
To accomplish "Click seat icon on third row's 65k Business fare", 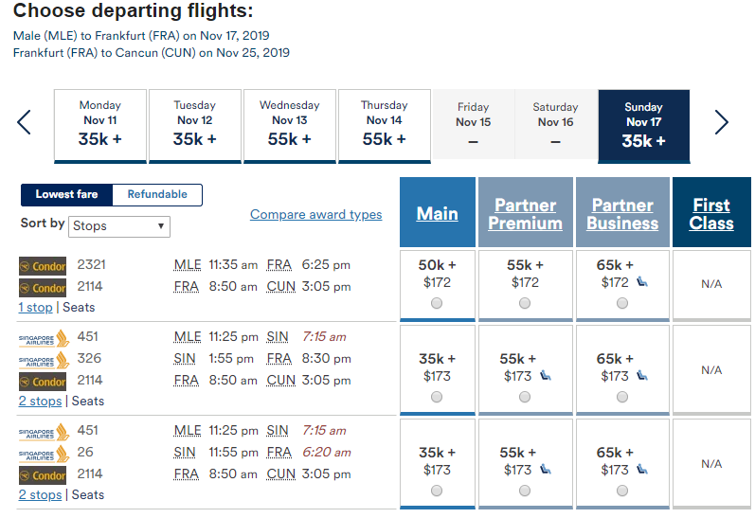I will (x=642, y=470).
